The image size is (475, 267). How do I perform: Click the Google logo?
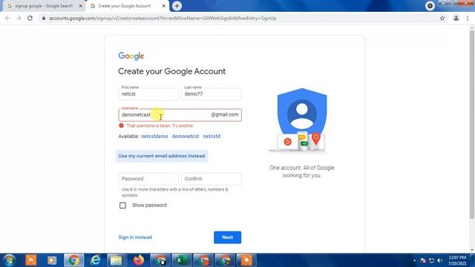(x=131, y=56)
